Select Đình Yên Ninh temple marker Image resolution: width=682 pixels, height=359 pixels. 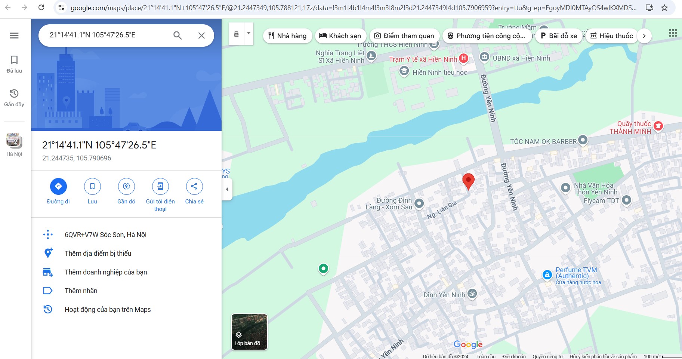(472, 294)
